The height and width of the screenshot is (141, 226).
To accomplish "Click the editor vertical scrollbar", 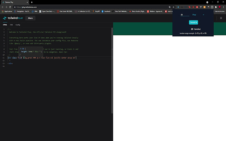I will 112,70.
